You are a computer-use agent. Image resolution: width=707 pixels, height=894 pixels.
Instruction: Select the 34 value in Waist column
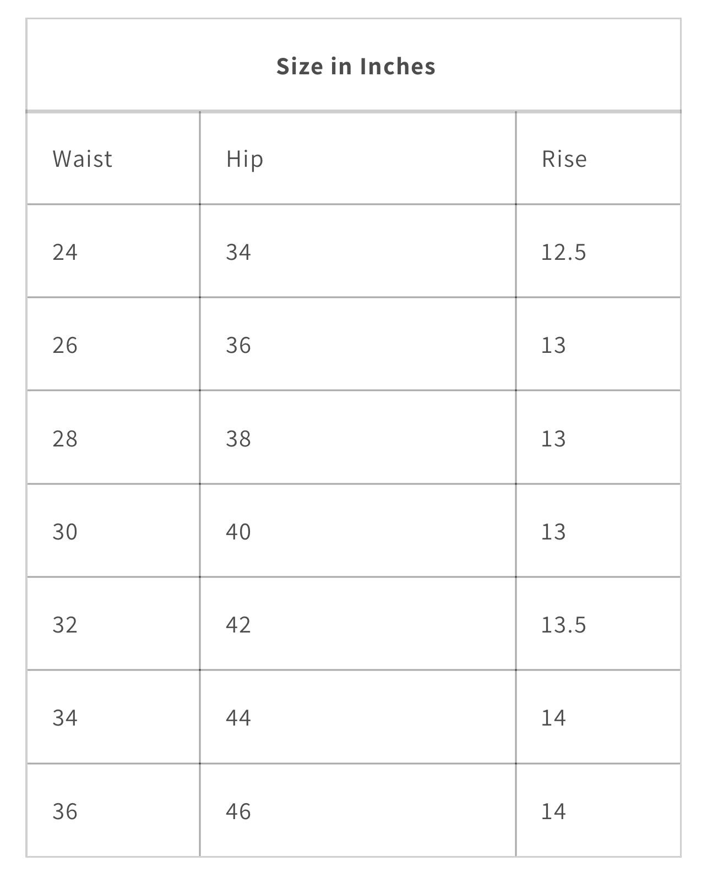(x=65, y=718)
